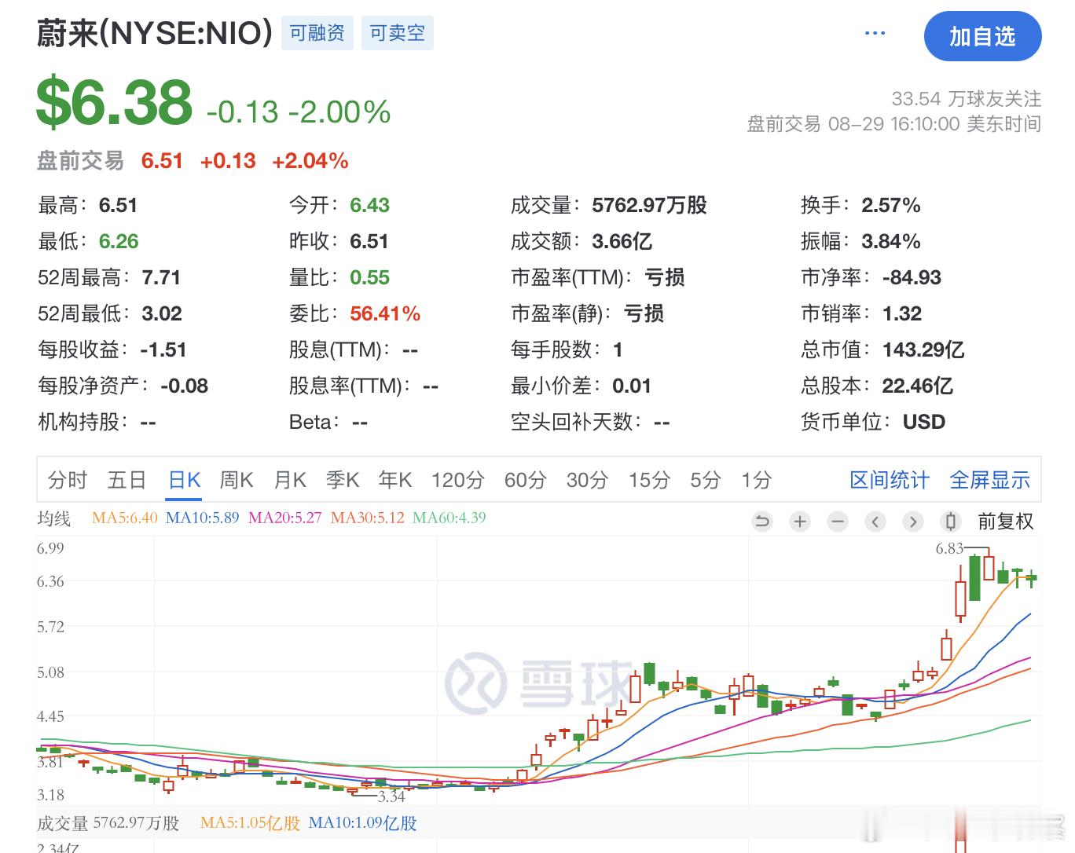Switch to the 月K chart tab
This screenshot has height=853, width=1075.
point(290,480)
